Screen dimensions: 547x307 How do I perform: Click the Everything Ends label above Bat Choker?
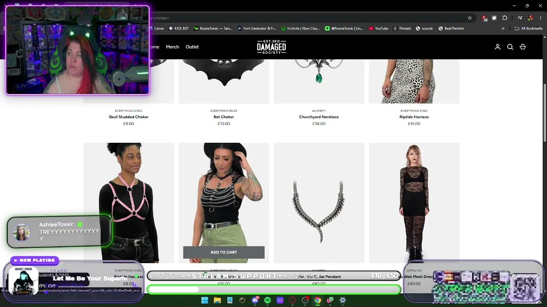point(224,111)
